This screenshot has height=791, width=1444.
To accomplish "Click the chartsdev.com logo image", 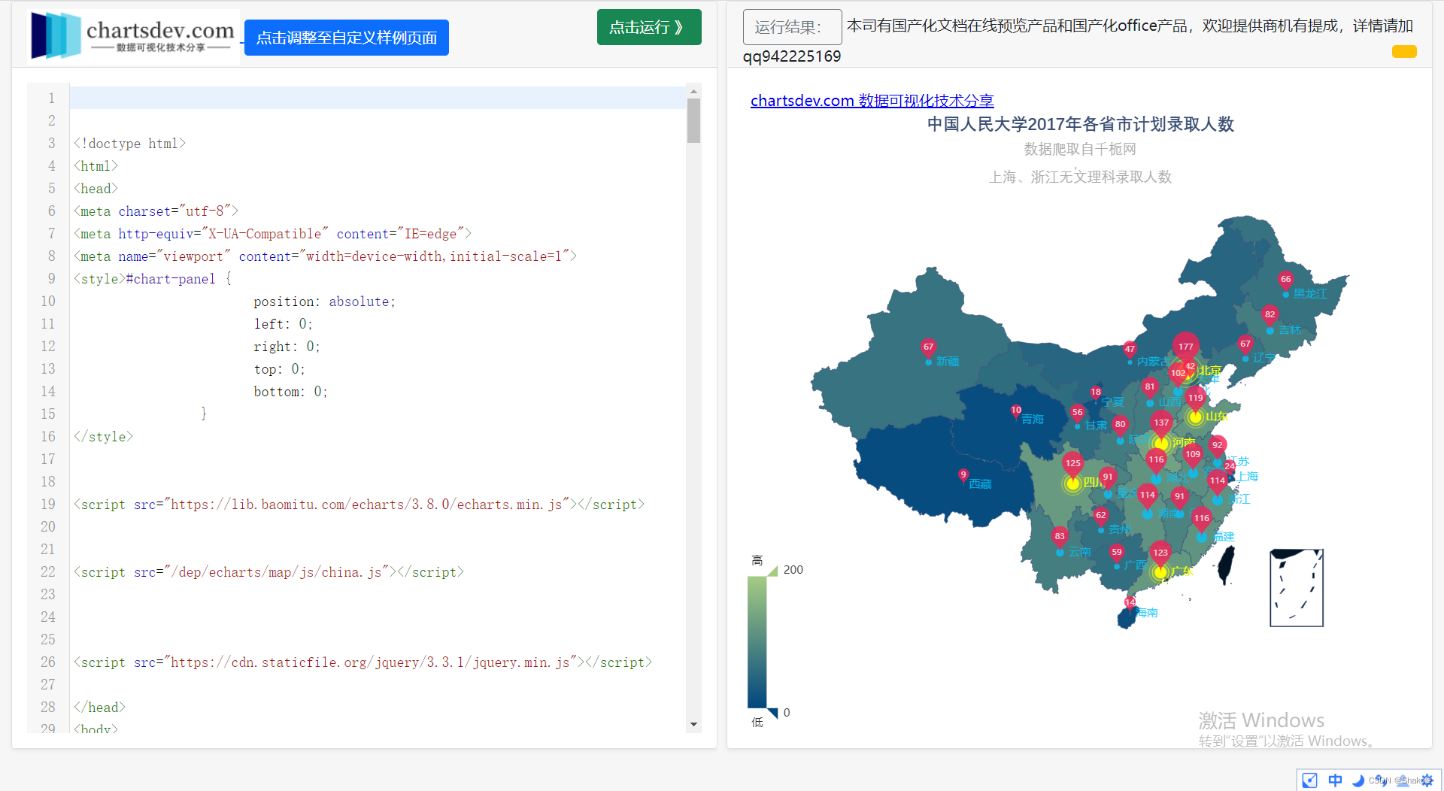I will coord(133,35).
